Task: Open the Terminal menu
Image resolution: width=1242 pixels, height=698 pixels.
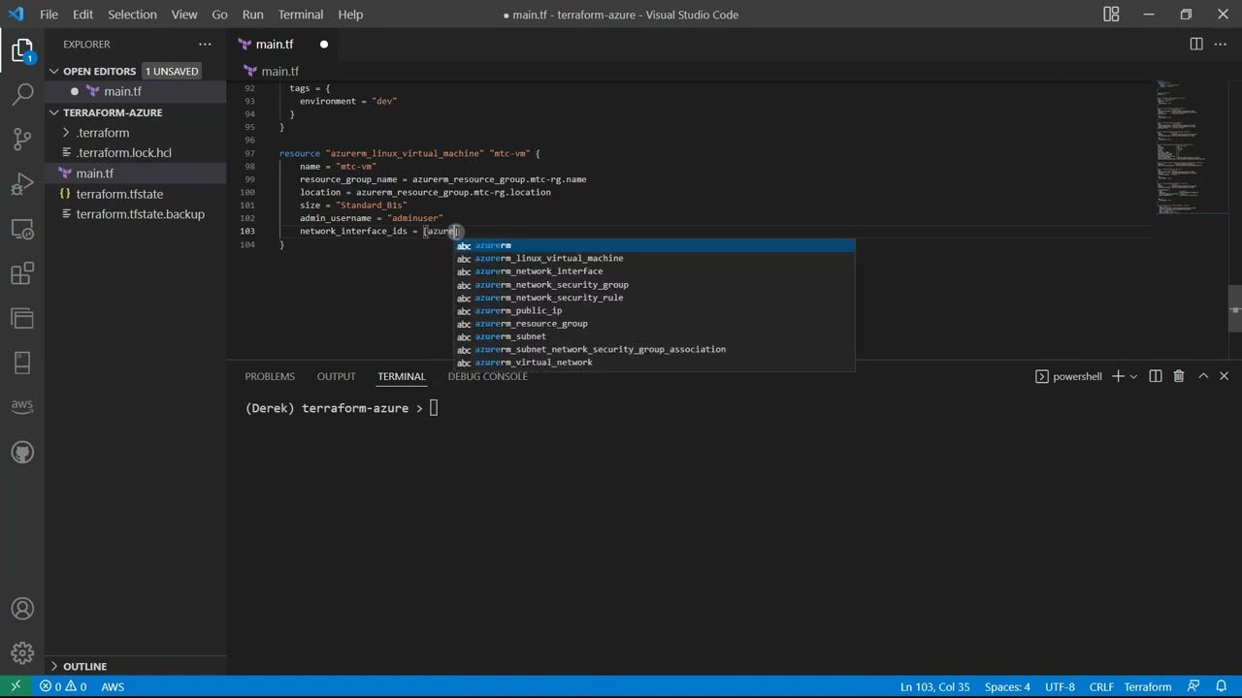Action: 301,14
